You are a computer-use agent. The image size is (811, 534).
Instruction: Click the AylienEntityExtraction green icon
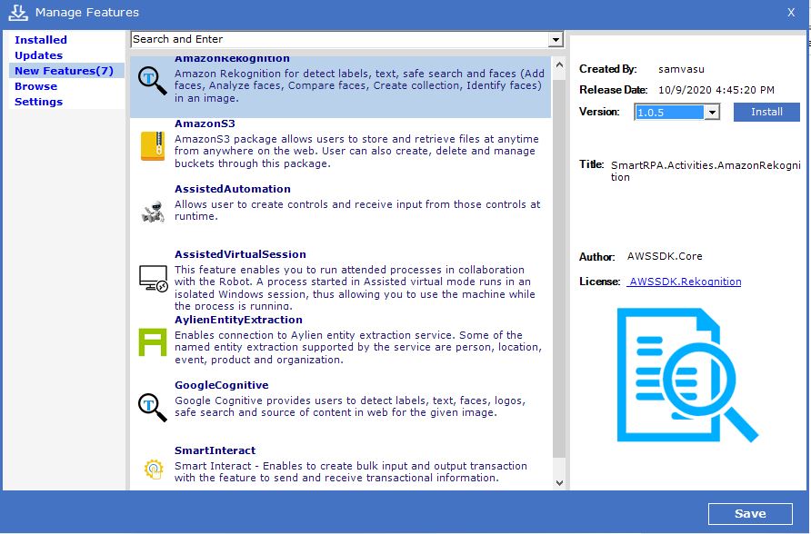click(x=152, y=342)
